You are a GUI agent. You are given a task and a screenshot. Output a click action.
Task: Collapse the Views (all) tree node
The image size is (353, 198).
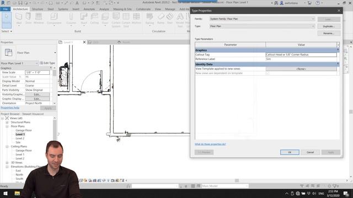coord(2,118)
